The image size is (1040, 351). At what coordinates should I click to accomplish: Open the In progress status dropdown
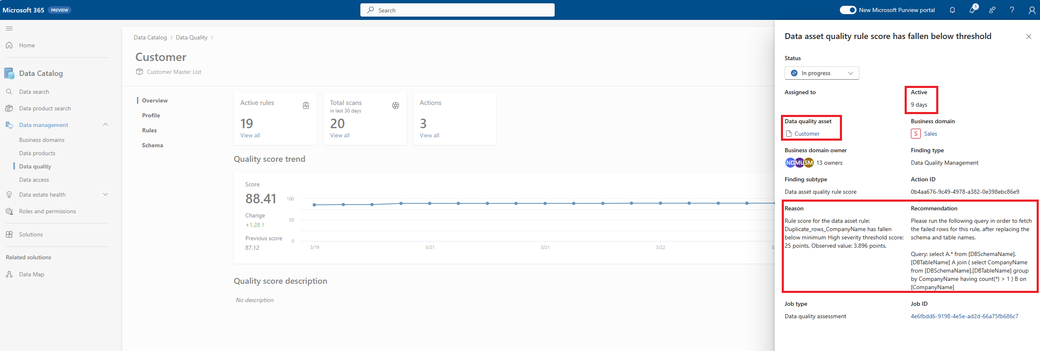coord(822,73)
